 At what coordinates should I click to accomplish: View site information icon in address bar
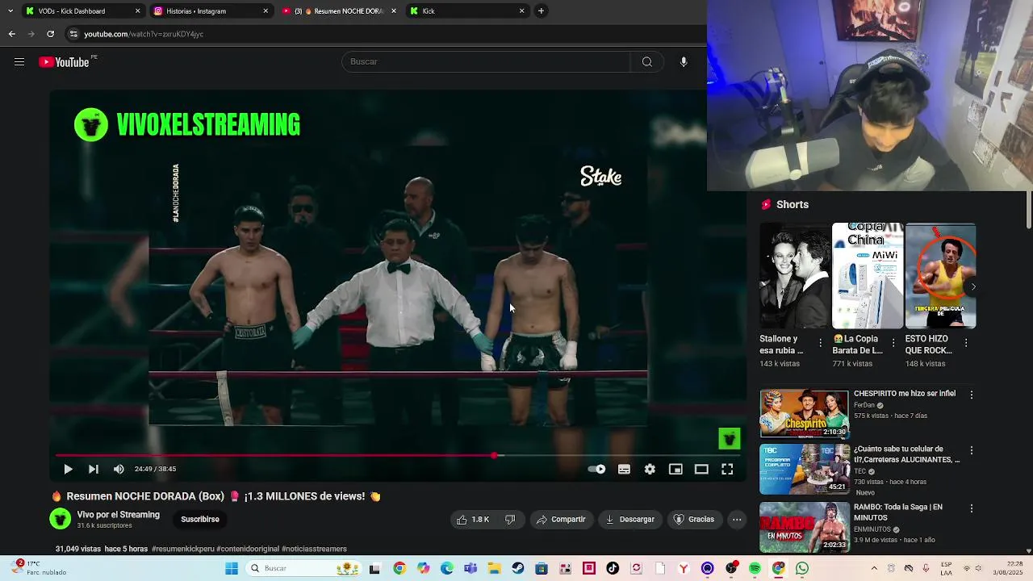coord(73,34)
